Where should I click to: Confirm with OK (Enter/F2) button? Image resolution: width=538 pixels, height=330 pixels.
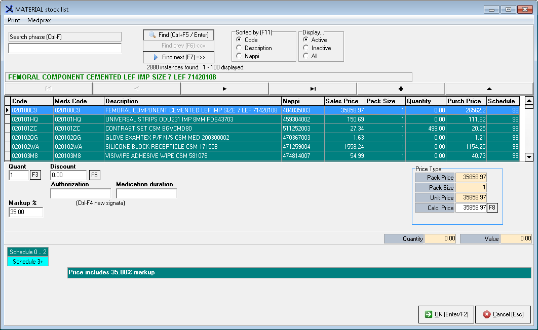pos(446,314)
